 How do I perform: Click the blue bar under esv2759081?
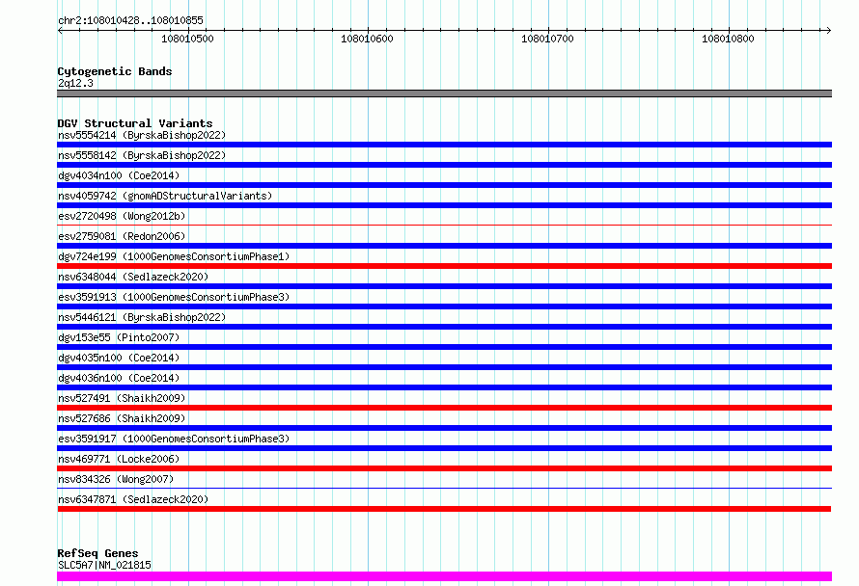tap(444, 246)
